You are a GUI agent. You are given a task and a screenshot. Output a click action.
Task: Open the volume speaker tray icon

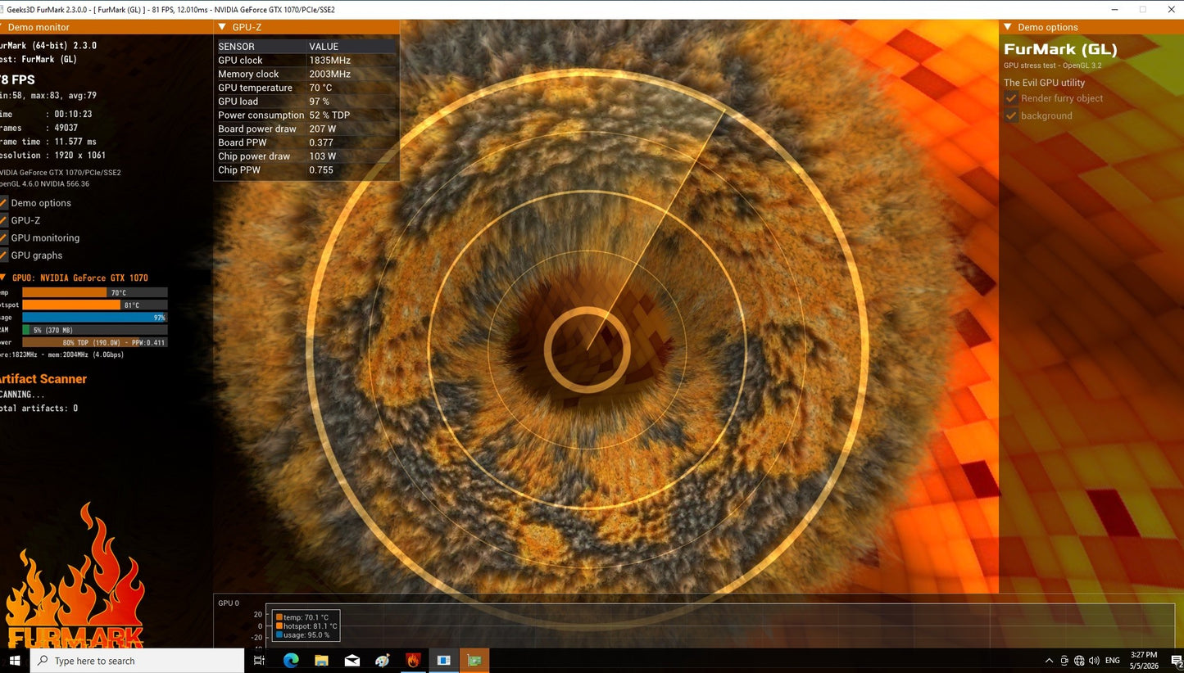(x=1095, y=661)
